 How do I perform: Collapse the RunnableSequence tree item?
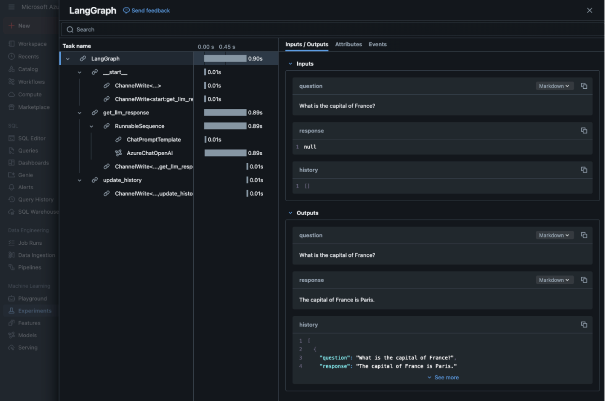pos(91,126)
